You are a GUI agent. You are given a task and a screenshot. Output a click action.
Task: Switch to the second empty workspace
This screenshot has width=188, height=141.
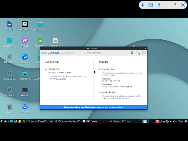click(x=152, y=121)
